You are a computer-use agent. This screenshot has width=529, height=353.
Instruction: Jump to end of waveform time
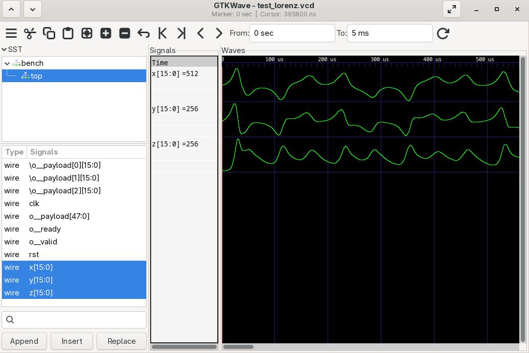pos(181,33)
